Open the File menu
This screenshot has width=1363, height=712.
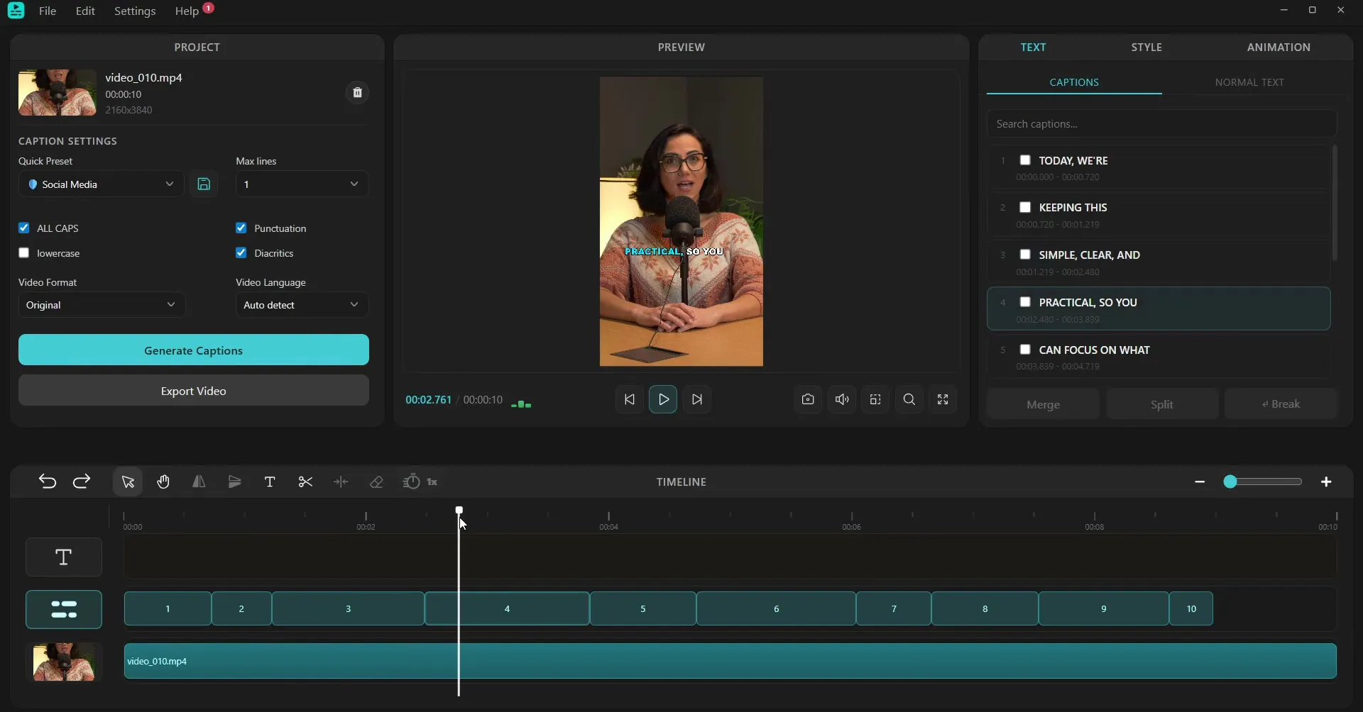[48, 11]
